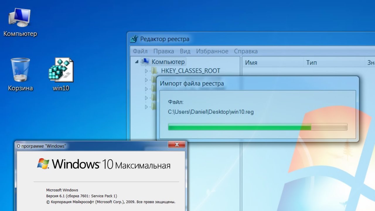Viewport: 375px width, 211px height.
Task: Collapse the Компьютер tree node
Action: coord(137,62)
